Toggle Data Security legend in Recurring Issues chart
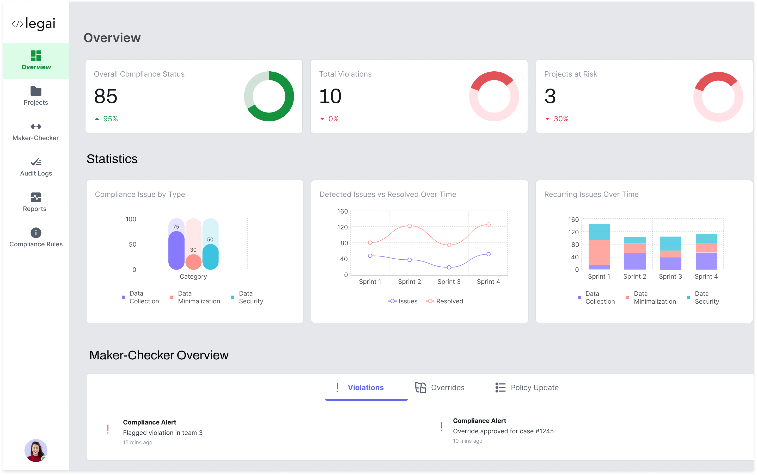757x475 pixels. (703, 297)
